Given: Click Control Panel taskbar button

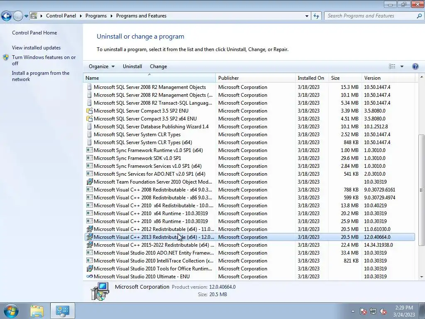Looking at the screenshot, I should (x=63, y=311).
